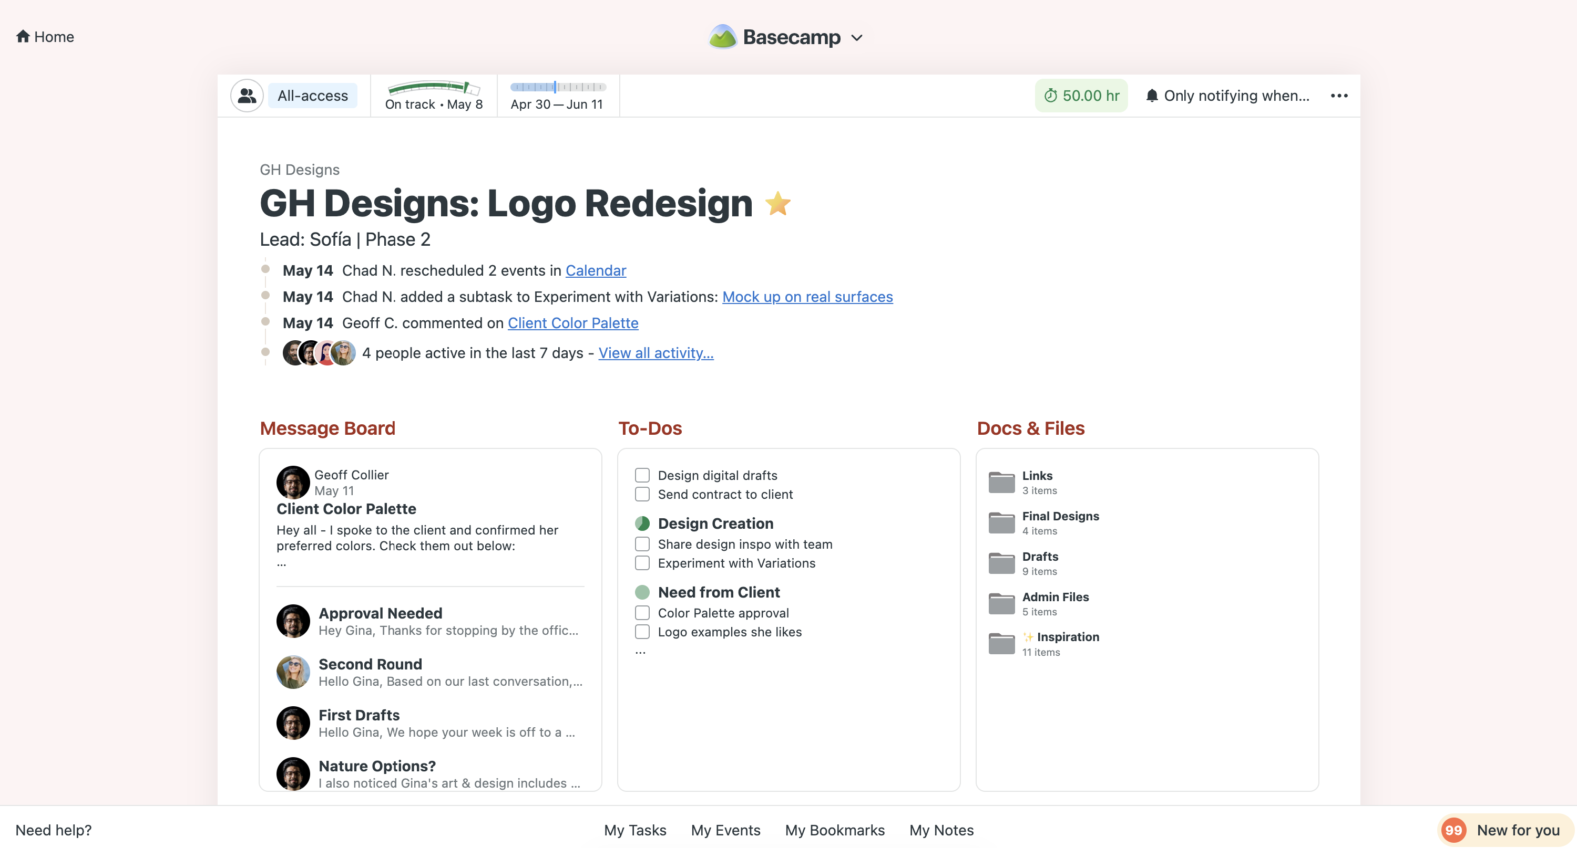Open the 50.00 hr time tracker
This screenshot has height=848, width=1577.
click(x=1081, y=96)
